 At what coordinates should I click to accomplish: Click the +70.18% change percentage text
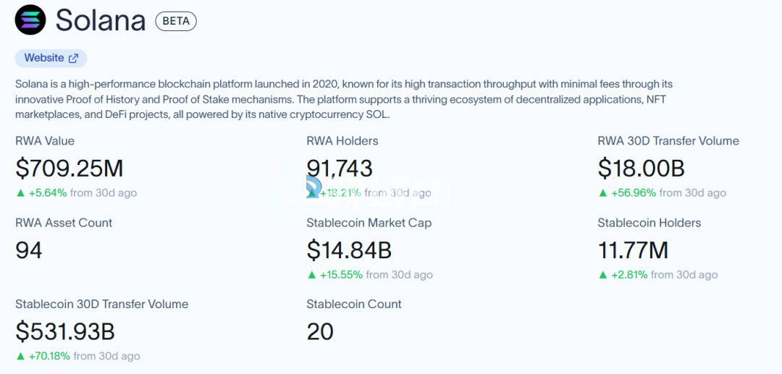click(x=49, y=356)
